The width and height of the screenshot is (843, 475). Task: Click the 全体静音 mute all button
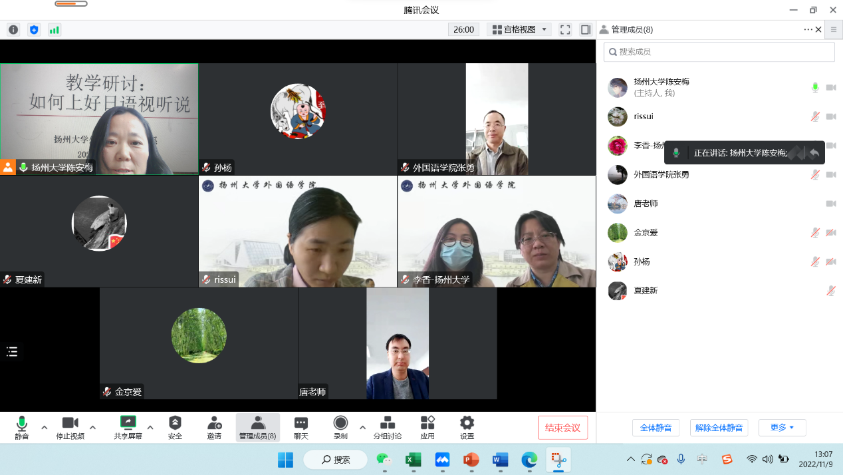click(656, 428)
